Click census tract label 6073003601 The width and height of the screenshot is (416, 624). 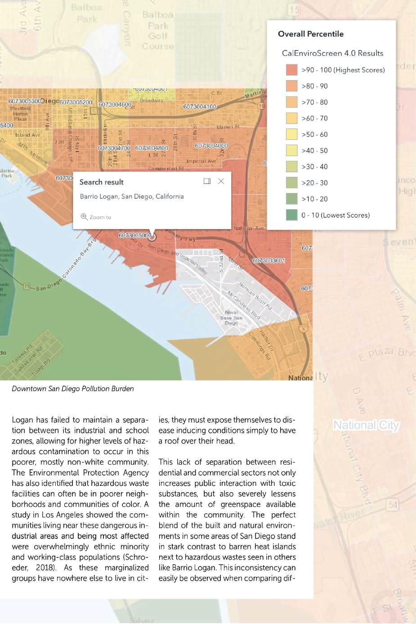point(268,260)
